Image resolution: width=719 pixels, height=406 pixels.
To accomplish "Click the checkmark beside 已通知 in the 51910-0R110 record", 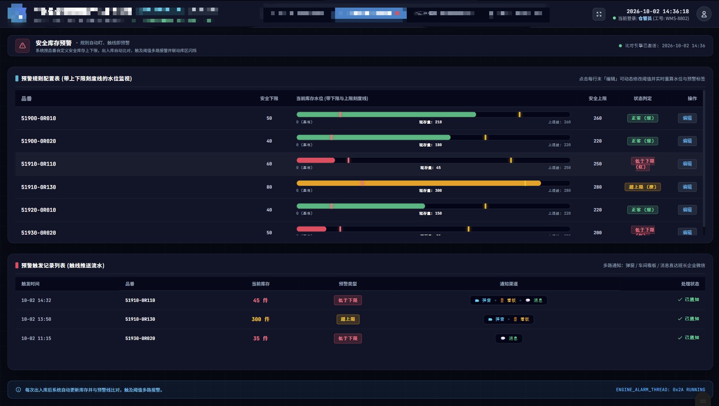I will [x=680, y=299].
